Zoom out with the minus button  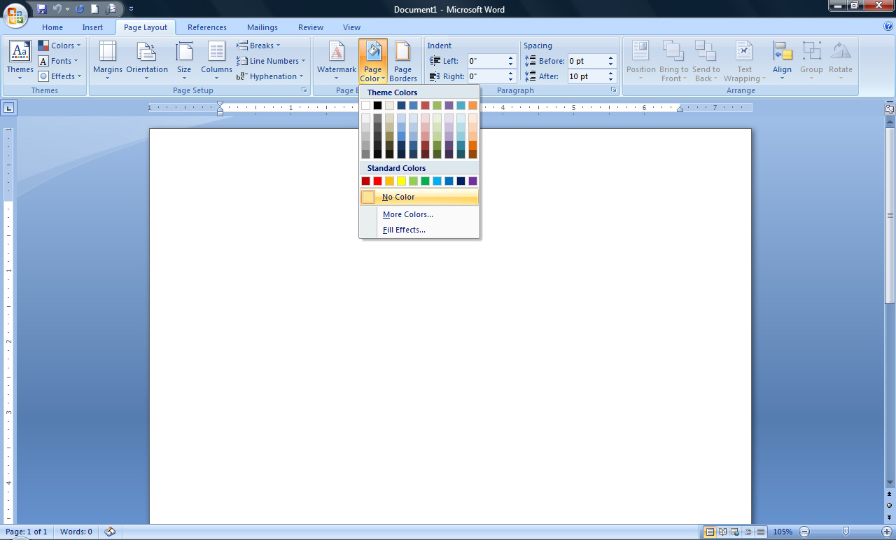804,532
